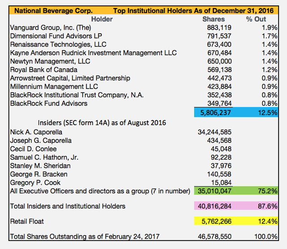Click the 'National Beverage Corp.' title text
This screenshot has width=287, height=249.
click(x=53, y=11)
